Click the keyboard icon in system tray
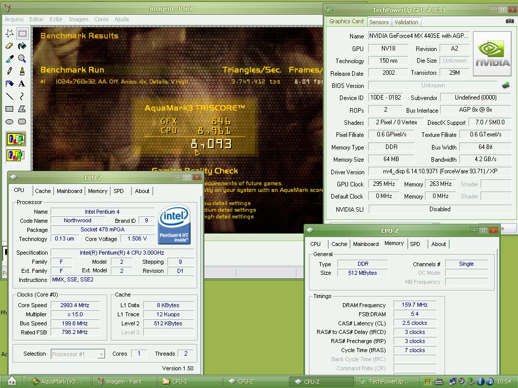Image resolution: width=518 pixels, height=388 pixels. 439,382
